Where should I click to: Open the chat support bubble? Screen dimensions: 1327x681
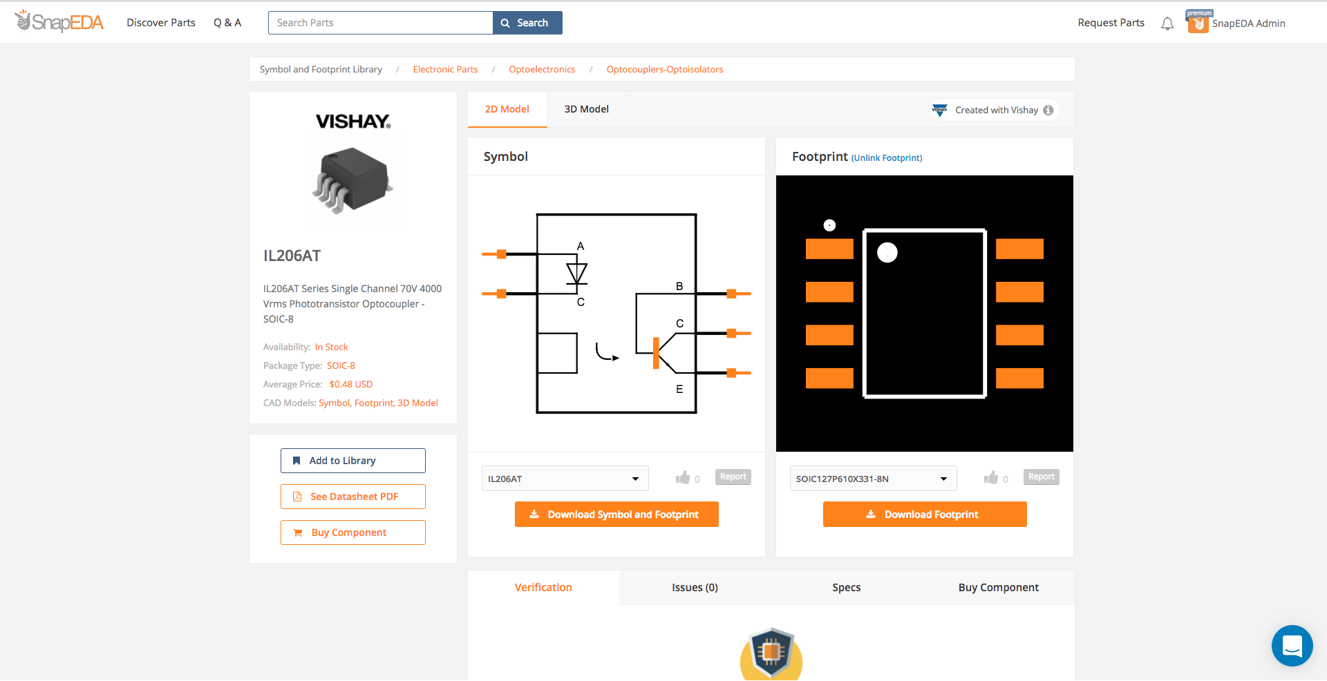tap(1292, 646)
